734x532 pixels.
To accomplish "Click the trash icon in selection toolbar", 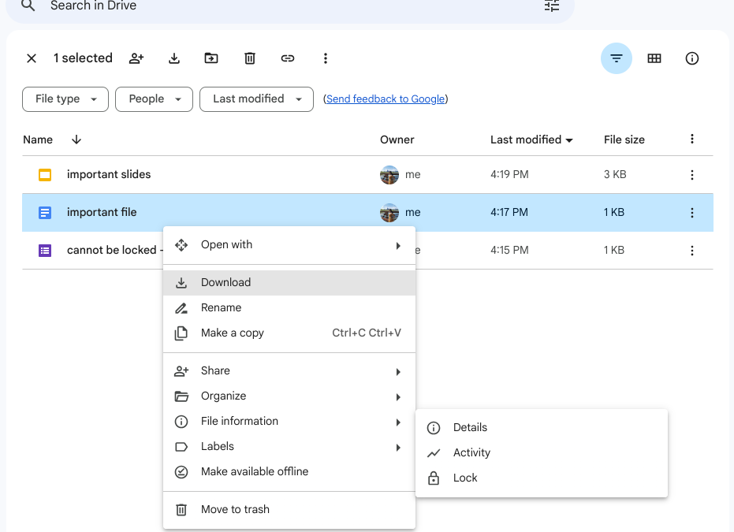I will [250, 58].
